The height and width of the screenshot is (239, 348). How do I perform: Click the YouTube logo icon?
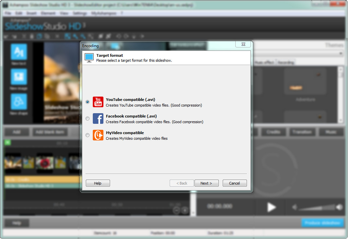[98, 102]
